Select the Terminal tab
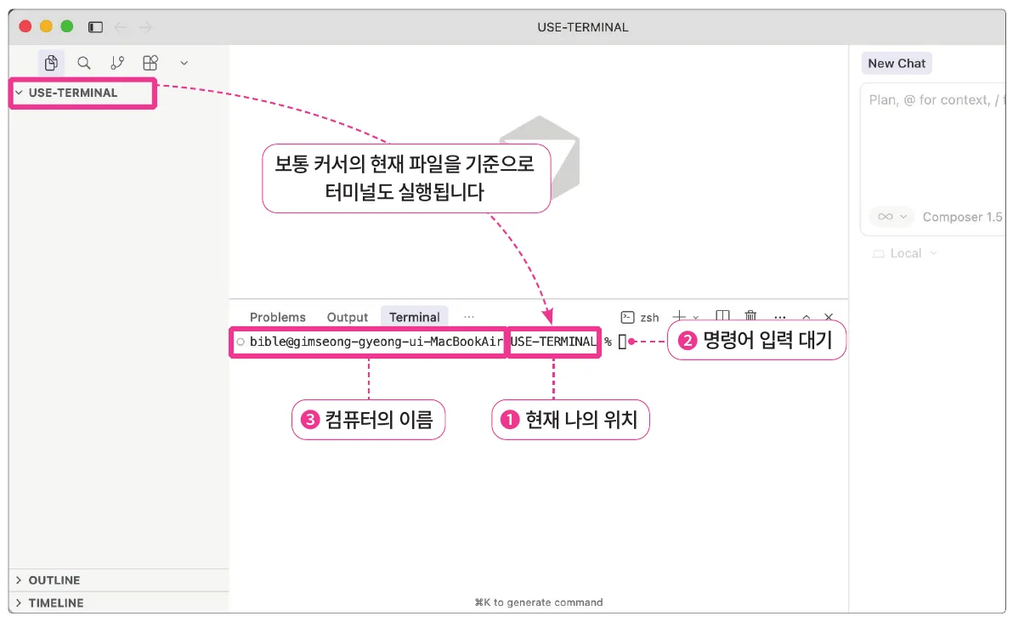The image size is (1013, 622). 414,317
